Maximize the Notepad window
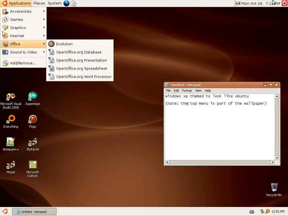Viewport: 288px width, 216px height. click(271, 85)
